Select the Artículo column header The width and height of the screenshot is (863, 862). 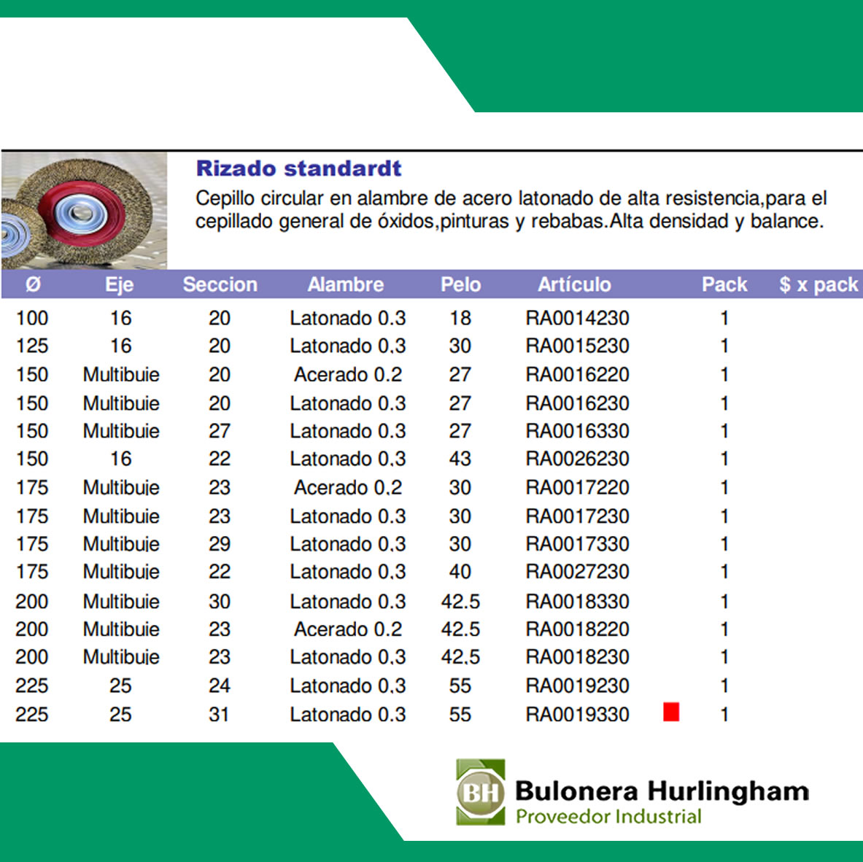click(574, 284)
